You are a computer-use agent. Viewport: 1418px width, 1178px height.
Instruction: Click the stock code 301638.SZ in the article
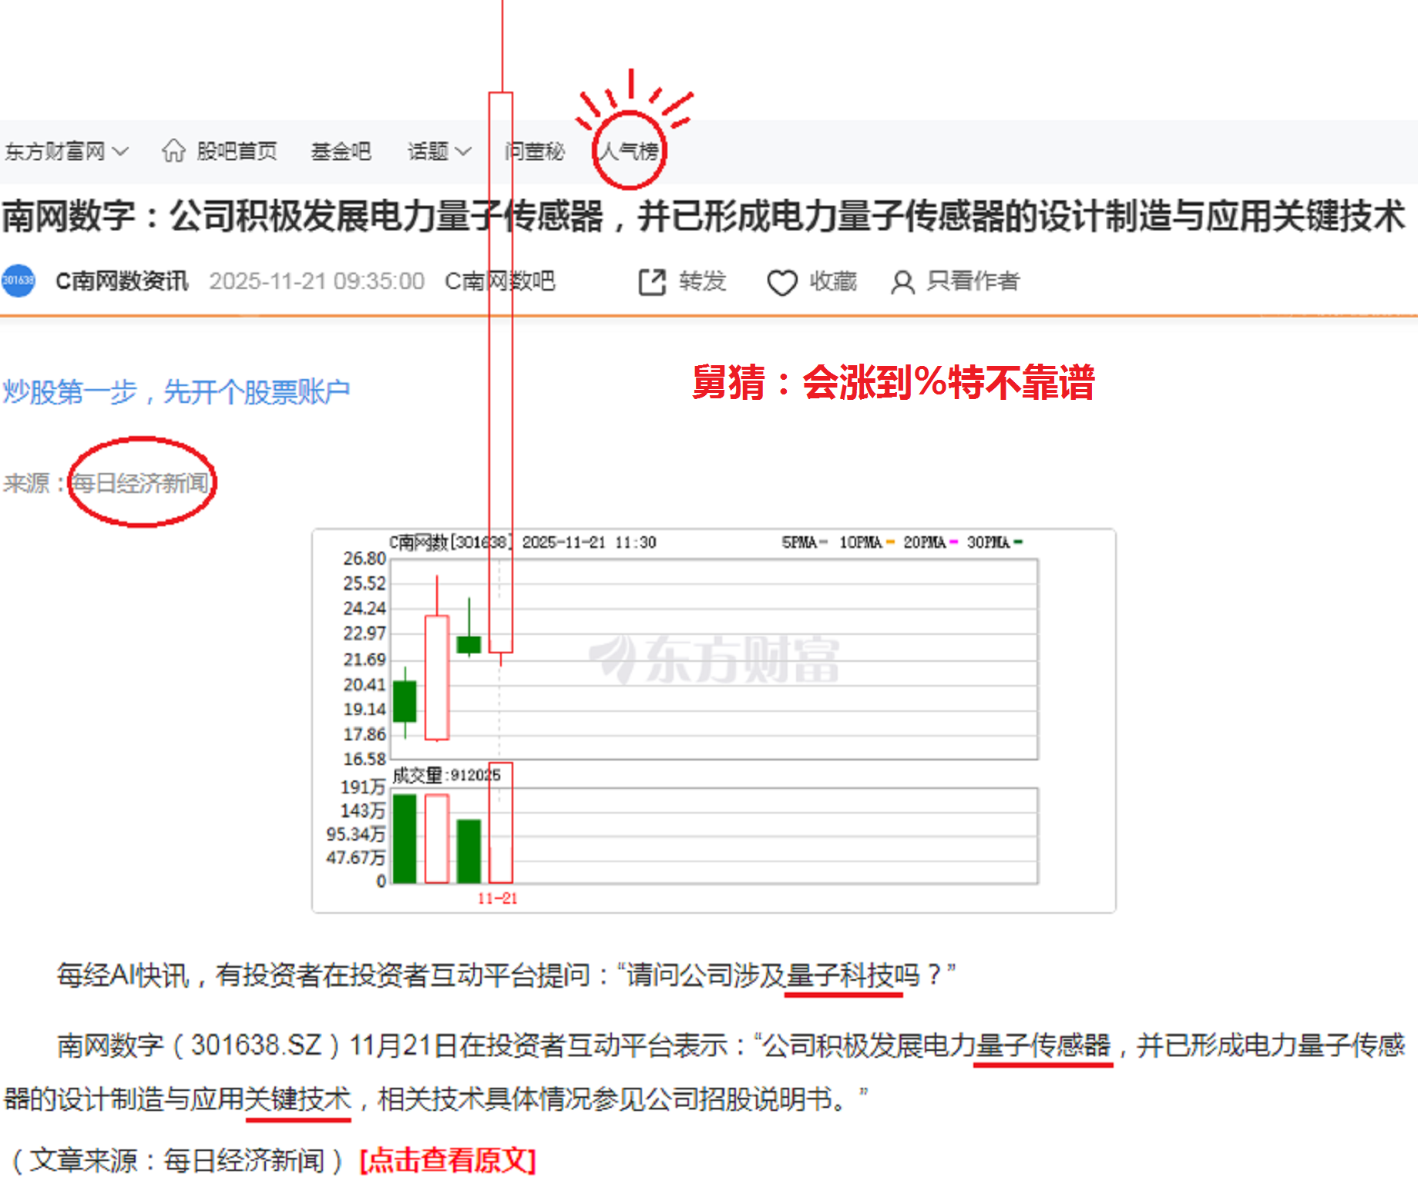256,1045
